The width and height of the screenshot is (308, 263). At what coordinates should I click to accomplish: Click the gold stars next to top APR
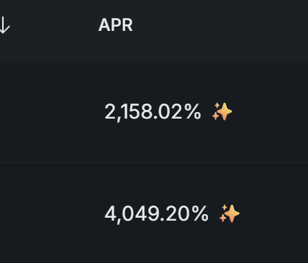pos(222,111)
